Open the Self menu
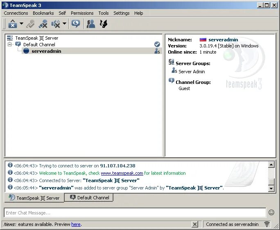This screenshot has width=280, height=230. [62, 13]
